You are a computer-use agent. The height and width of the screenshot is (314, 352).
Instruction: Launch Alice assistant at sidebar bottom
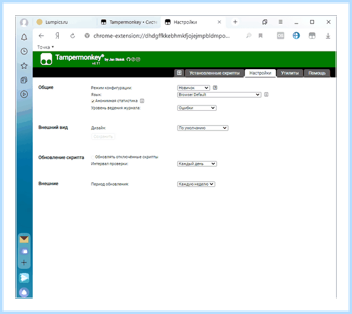24,292
